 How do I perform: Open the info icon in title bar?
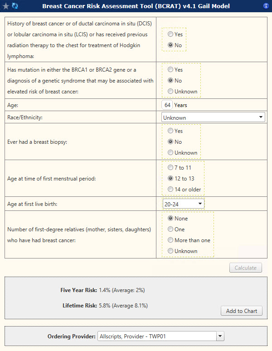(x=266, y=6)
